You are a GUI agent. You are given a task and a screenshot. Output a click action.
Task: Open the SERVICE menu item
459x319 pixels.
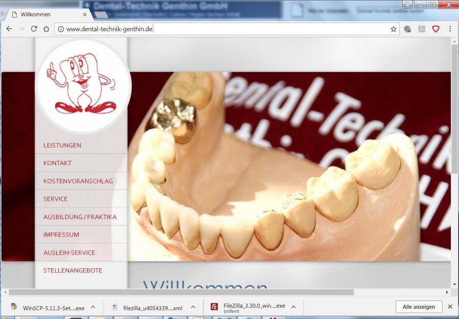pos(56,199)
